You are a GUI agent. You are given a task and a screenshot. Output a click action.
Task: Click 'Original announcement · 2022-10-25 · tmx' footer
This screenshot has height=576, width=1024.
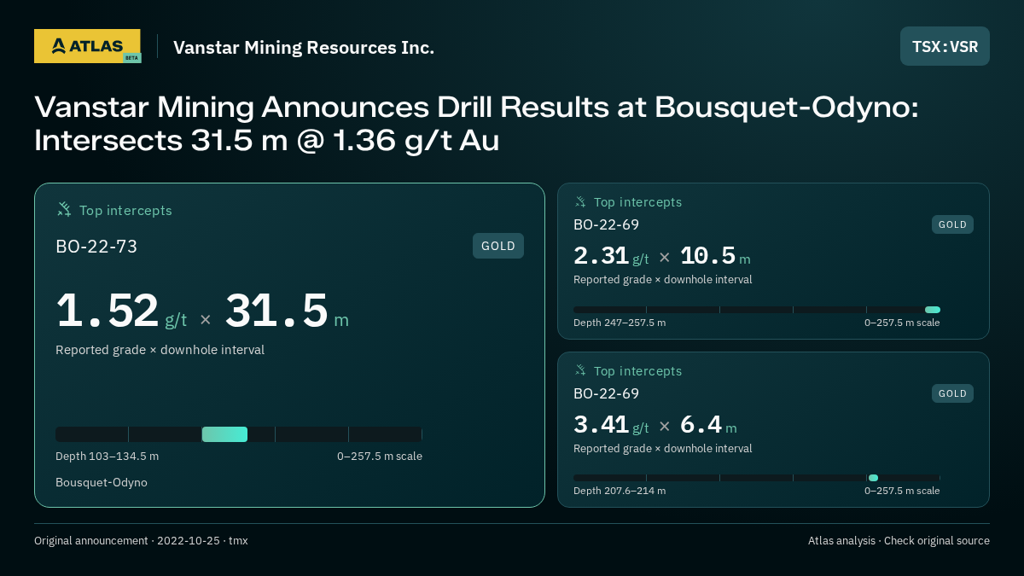pyautogui.click(x=141, y=540)
